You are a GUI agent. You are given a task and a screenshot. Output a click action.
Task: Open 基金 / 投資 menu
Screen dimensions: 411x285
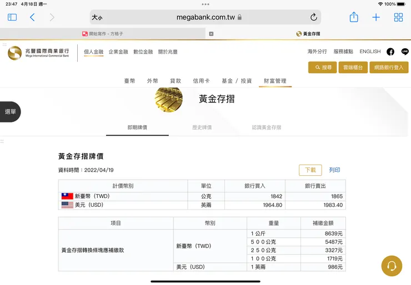pos(237,81)
